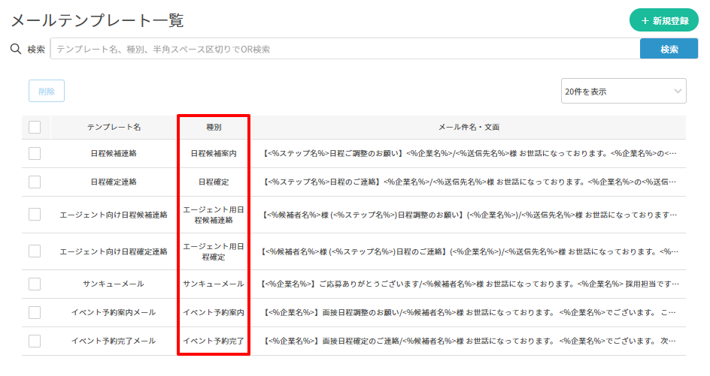Viewport: 710px width, 376px height.
Task: Click the メール件名・文面 column header
Action: click(469, 127)
